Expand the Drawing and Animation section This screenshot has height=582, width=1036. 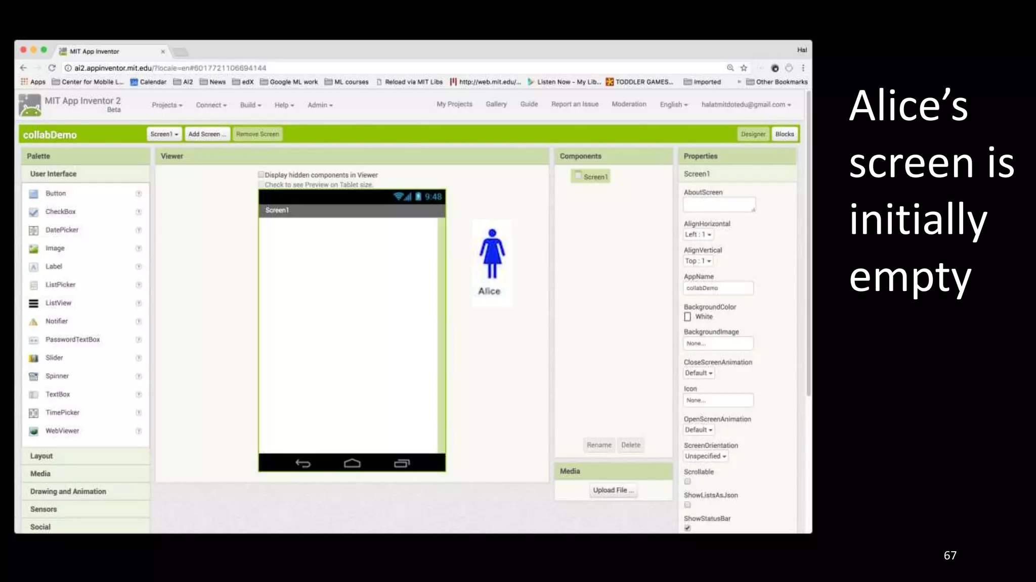(85, 491)
